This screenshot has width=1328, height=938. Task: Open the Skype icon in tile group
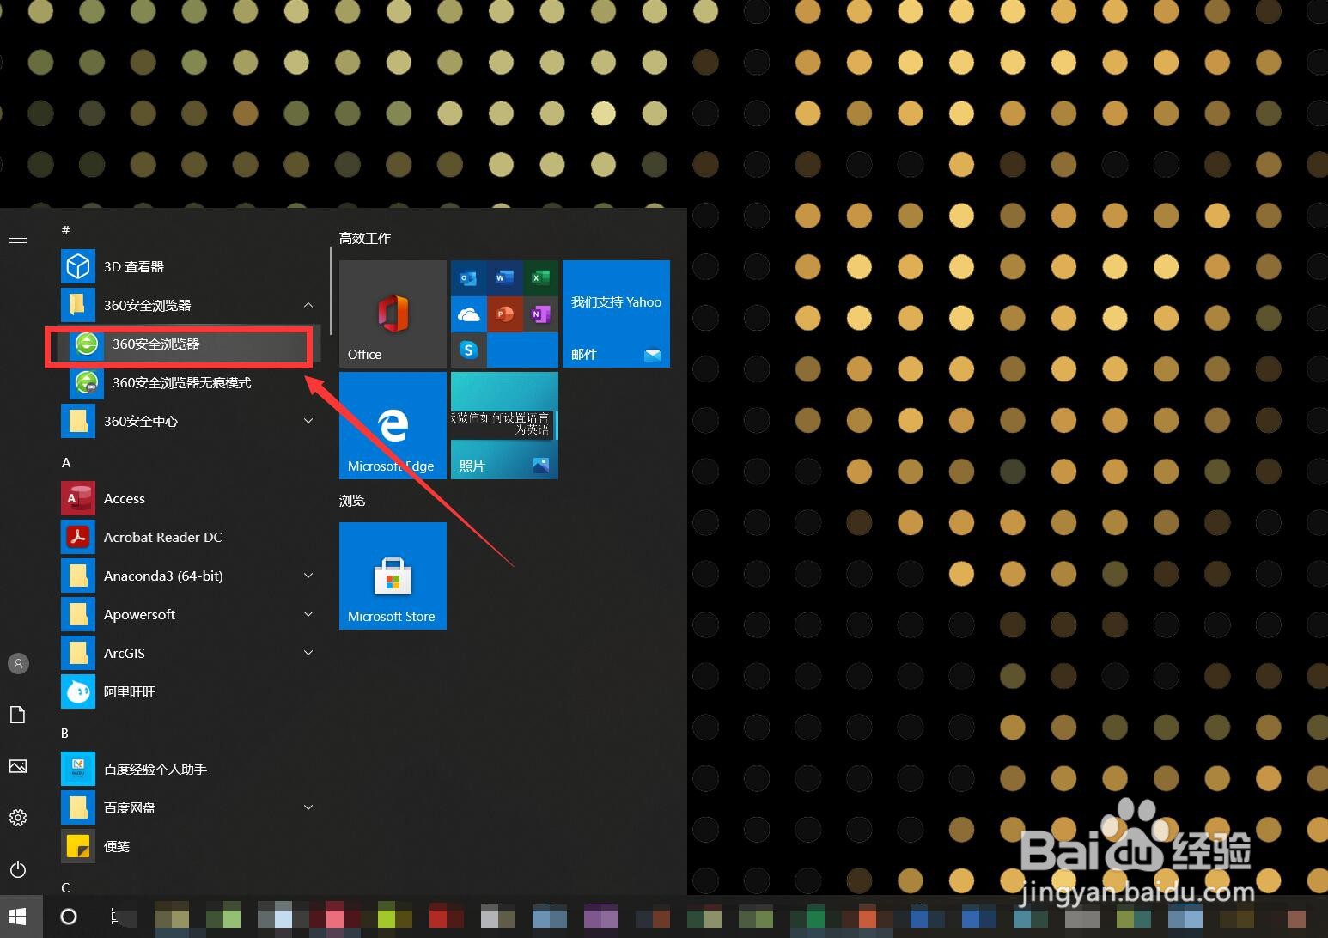[x=468, y=350]
